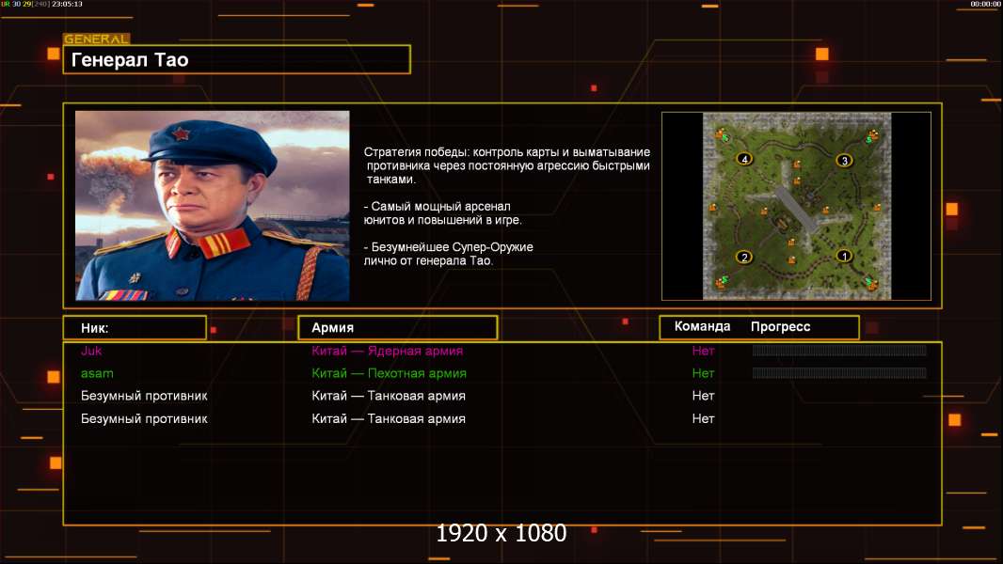
Task: Click the first 'Безумный противник' entry
Action: click(x=144, y=396)
